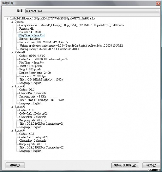This screenshot has width=162, height=172.
Task: Select the Complete name row
Action: point(72,25)
